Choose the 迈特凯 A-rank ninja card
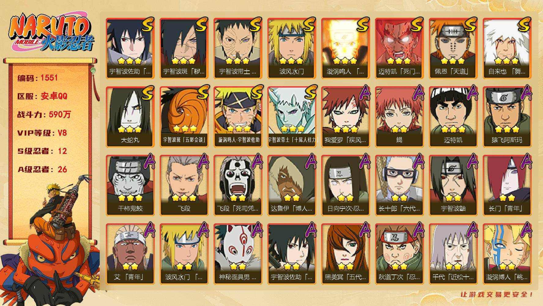The width and height of the screenshot is (543, 306). pyautogui.click(x=453, y=117)
